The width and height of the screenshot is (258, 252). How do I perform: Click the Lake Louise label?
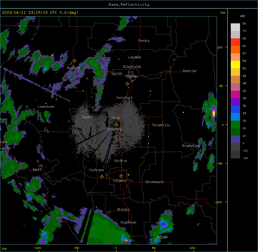[5, 145]
